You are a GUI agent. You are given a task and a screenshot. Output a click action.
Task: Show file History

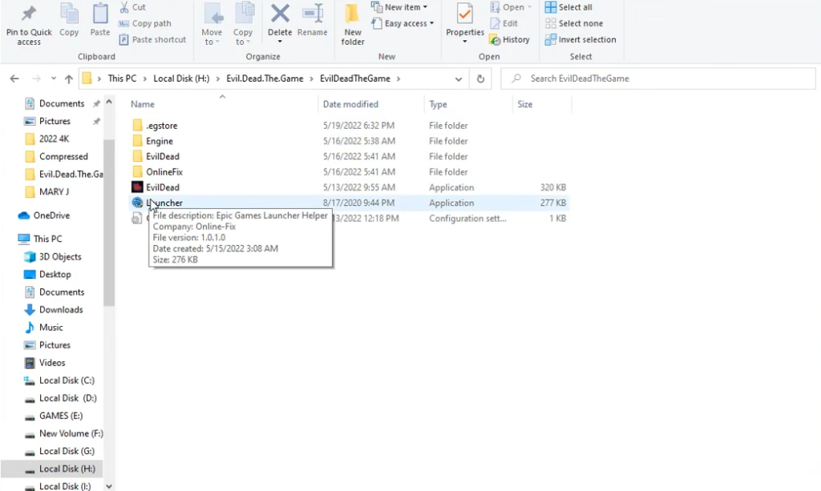click(509, 40)
